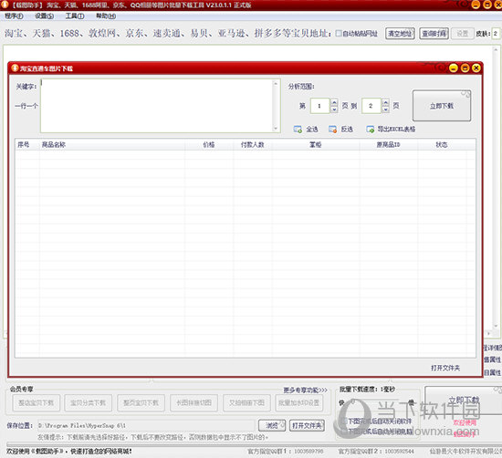
Task: Click the 批量加水印设置 member button
Action: tap(299, 402)
